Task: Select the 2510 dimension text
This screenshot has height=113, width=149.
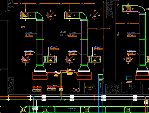Action: [x=23, y=27]
